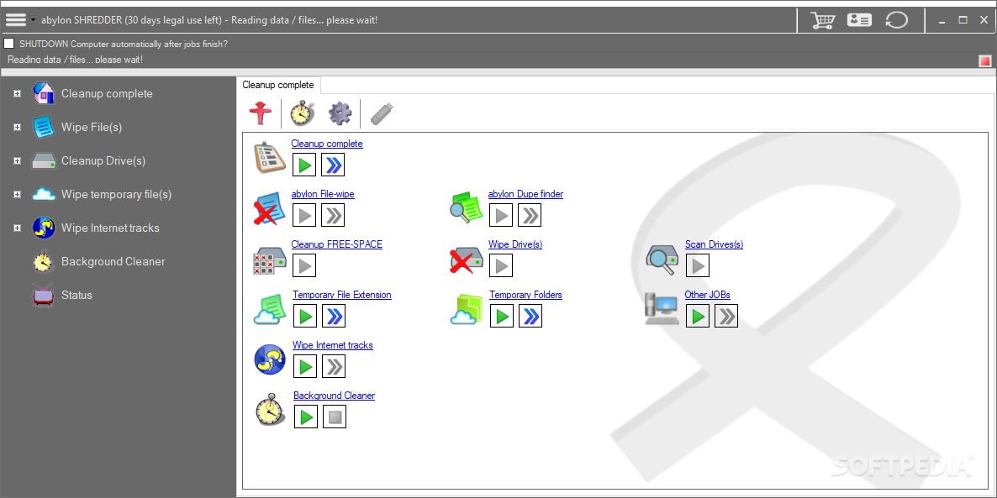Open the abylon File-wipe link
Screen dimensions: 997x498
tap(323, 194)
